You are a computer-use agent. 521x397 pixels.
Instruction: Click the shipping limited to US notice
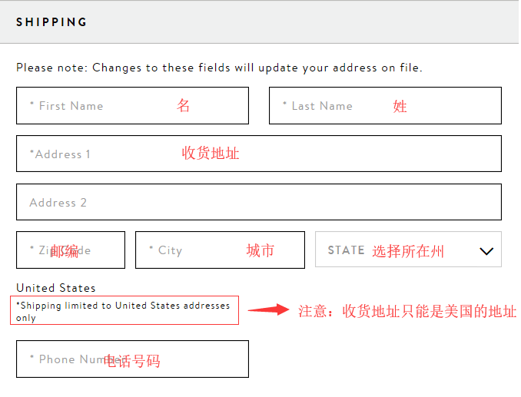123,311
